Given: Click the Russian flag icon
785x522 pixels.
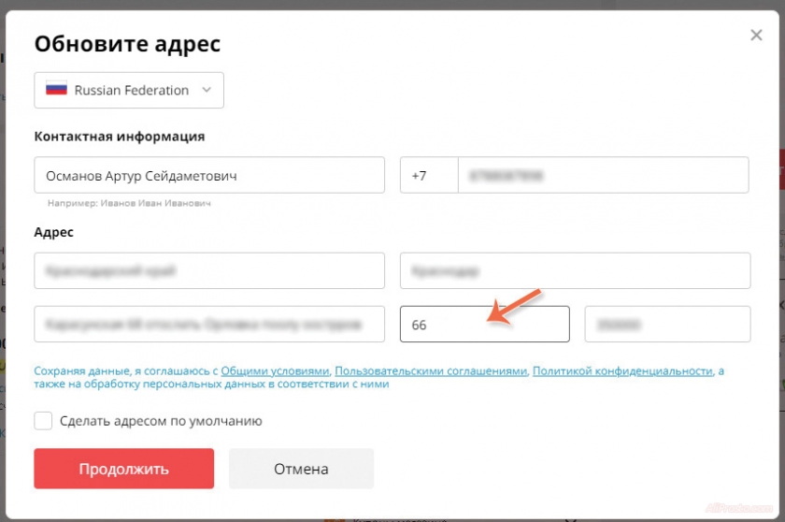Looking at the screenshot, I should (x=57, y=90).
